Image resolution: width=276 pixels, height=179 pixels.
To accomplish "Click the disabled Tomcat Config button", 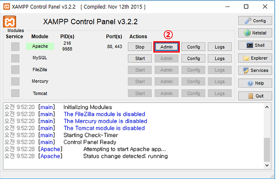I will coord(194,93).
